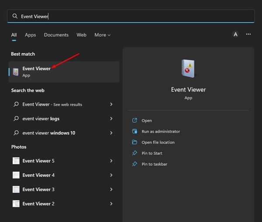
Task: Select Event Viewer see web results
Action: coord(64,104)
